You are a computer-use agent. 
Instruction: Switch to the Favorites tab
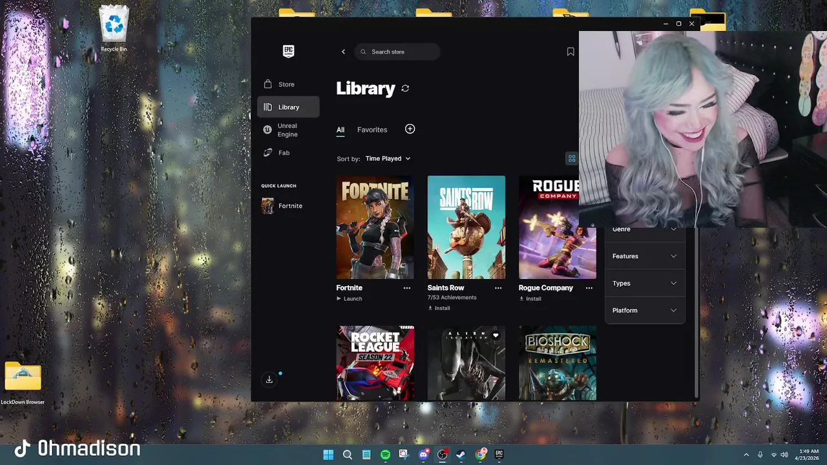pos(372,130)
